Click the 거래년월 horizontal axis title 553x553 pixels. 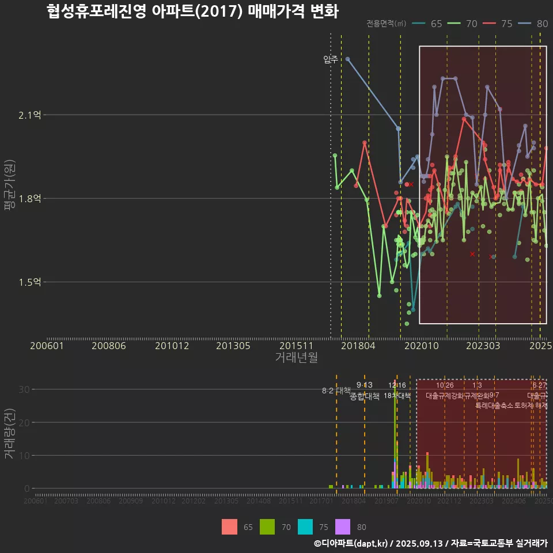297,357
